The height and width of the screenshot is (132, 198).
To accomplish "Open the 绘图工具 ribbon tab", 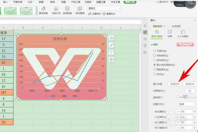I will tap(101, 2).
